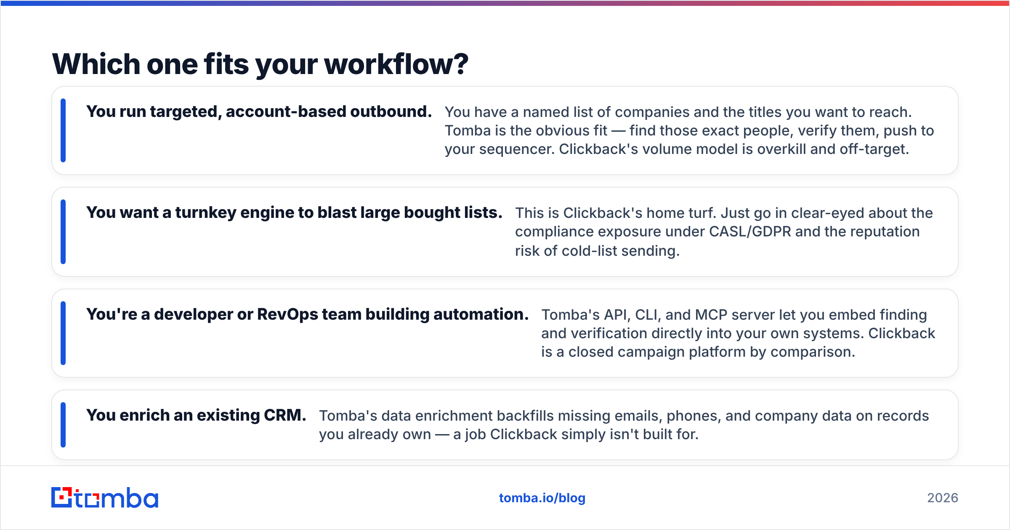Click the paragraph starting 'You have a named list'
The height and width of the screenshot is (530, 1010).
click(x=689, y=130)
